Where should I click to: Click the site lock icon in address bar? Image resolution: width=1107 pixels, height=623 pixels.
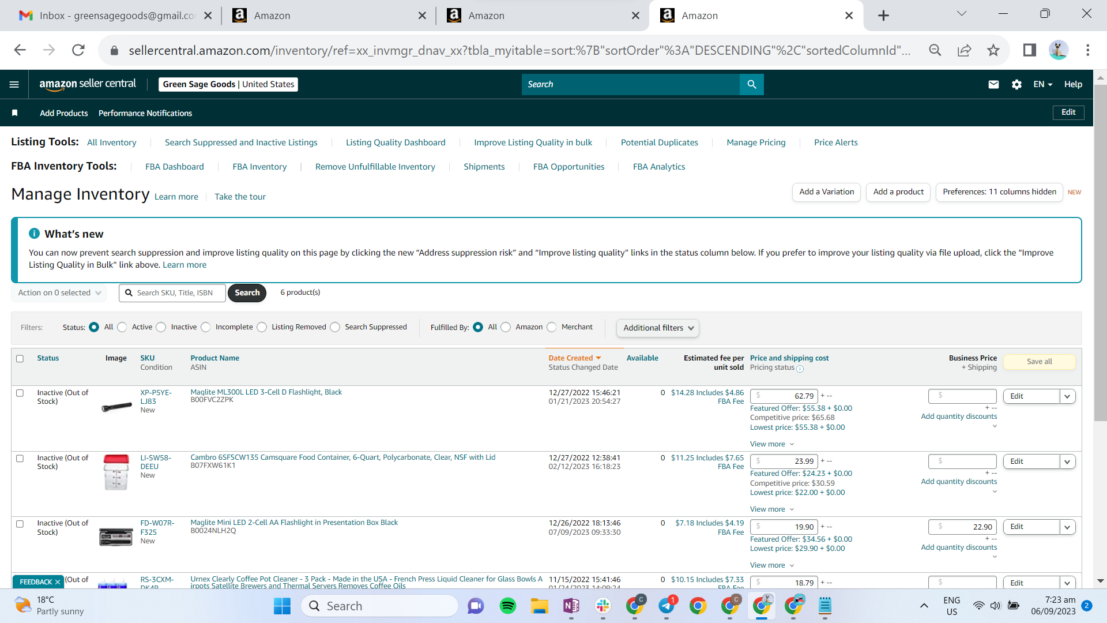point(114,51)
